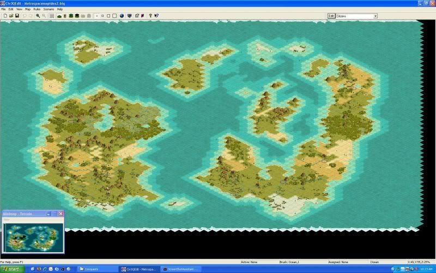Click the greyed-out terrain icon after the dark green one
Screen dimensions: 436x273
(x=83, y=16)
